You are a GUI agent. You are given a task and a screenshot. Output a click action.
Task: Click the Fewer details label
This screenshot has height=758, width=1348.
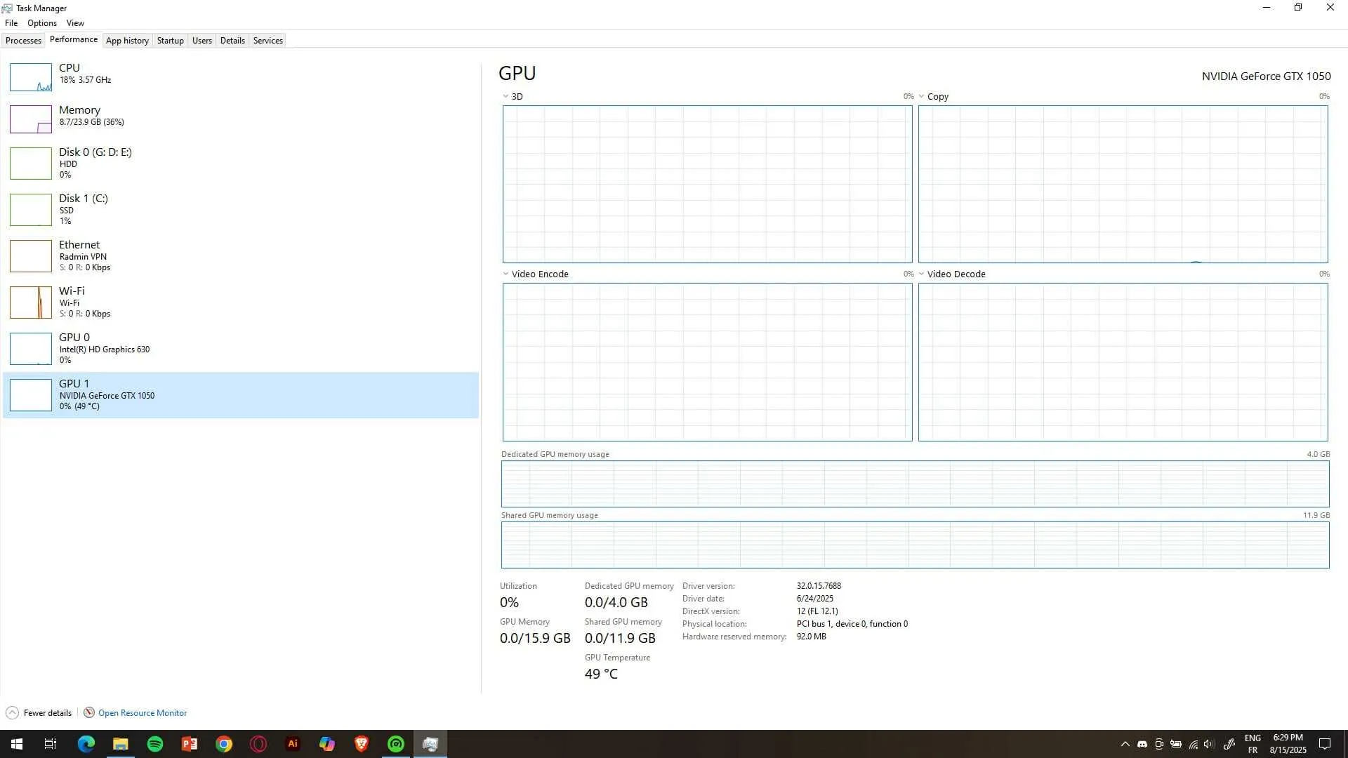48,713
